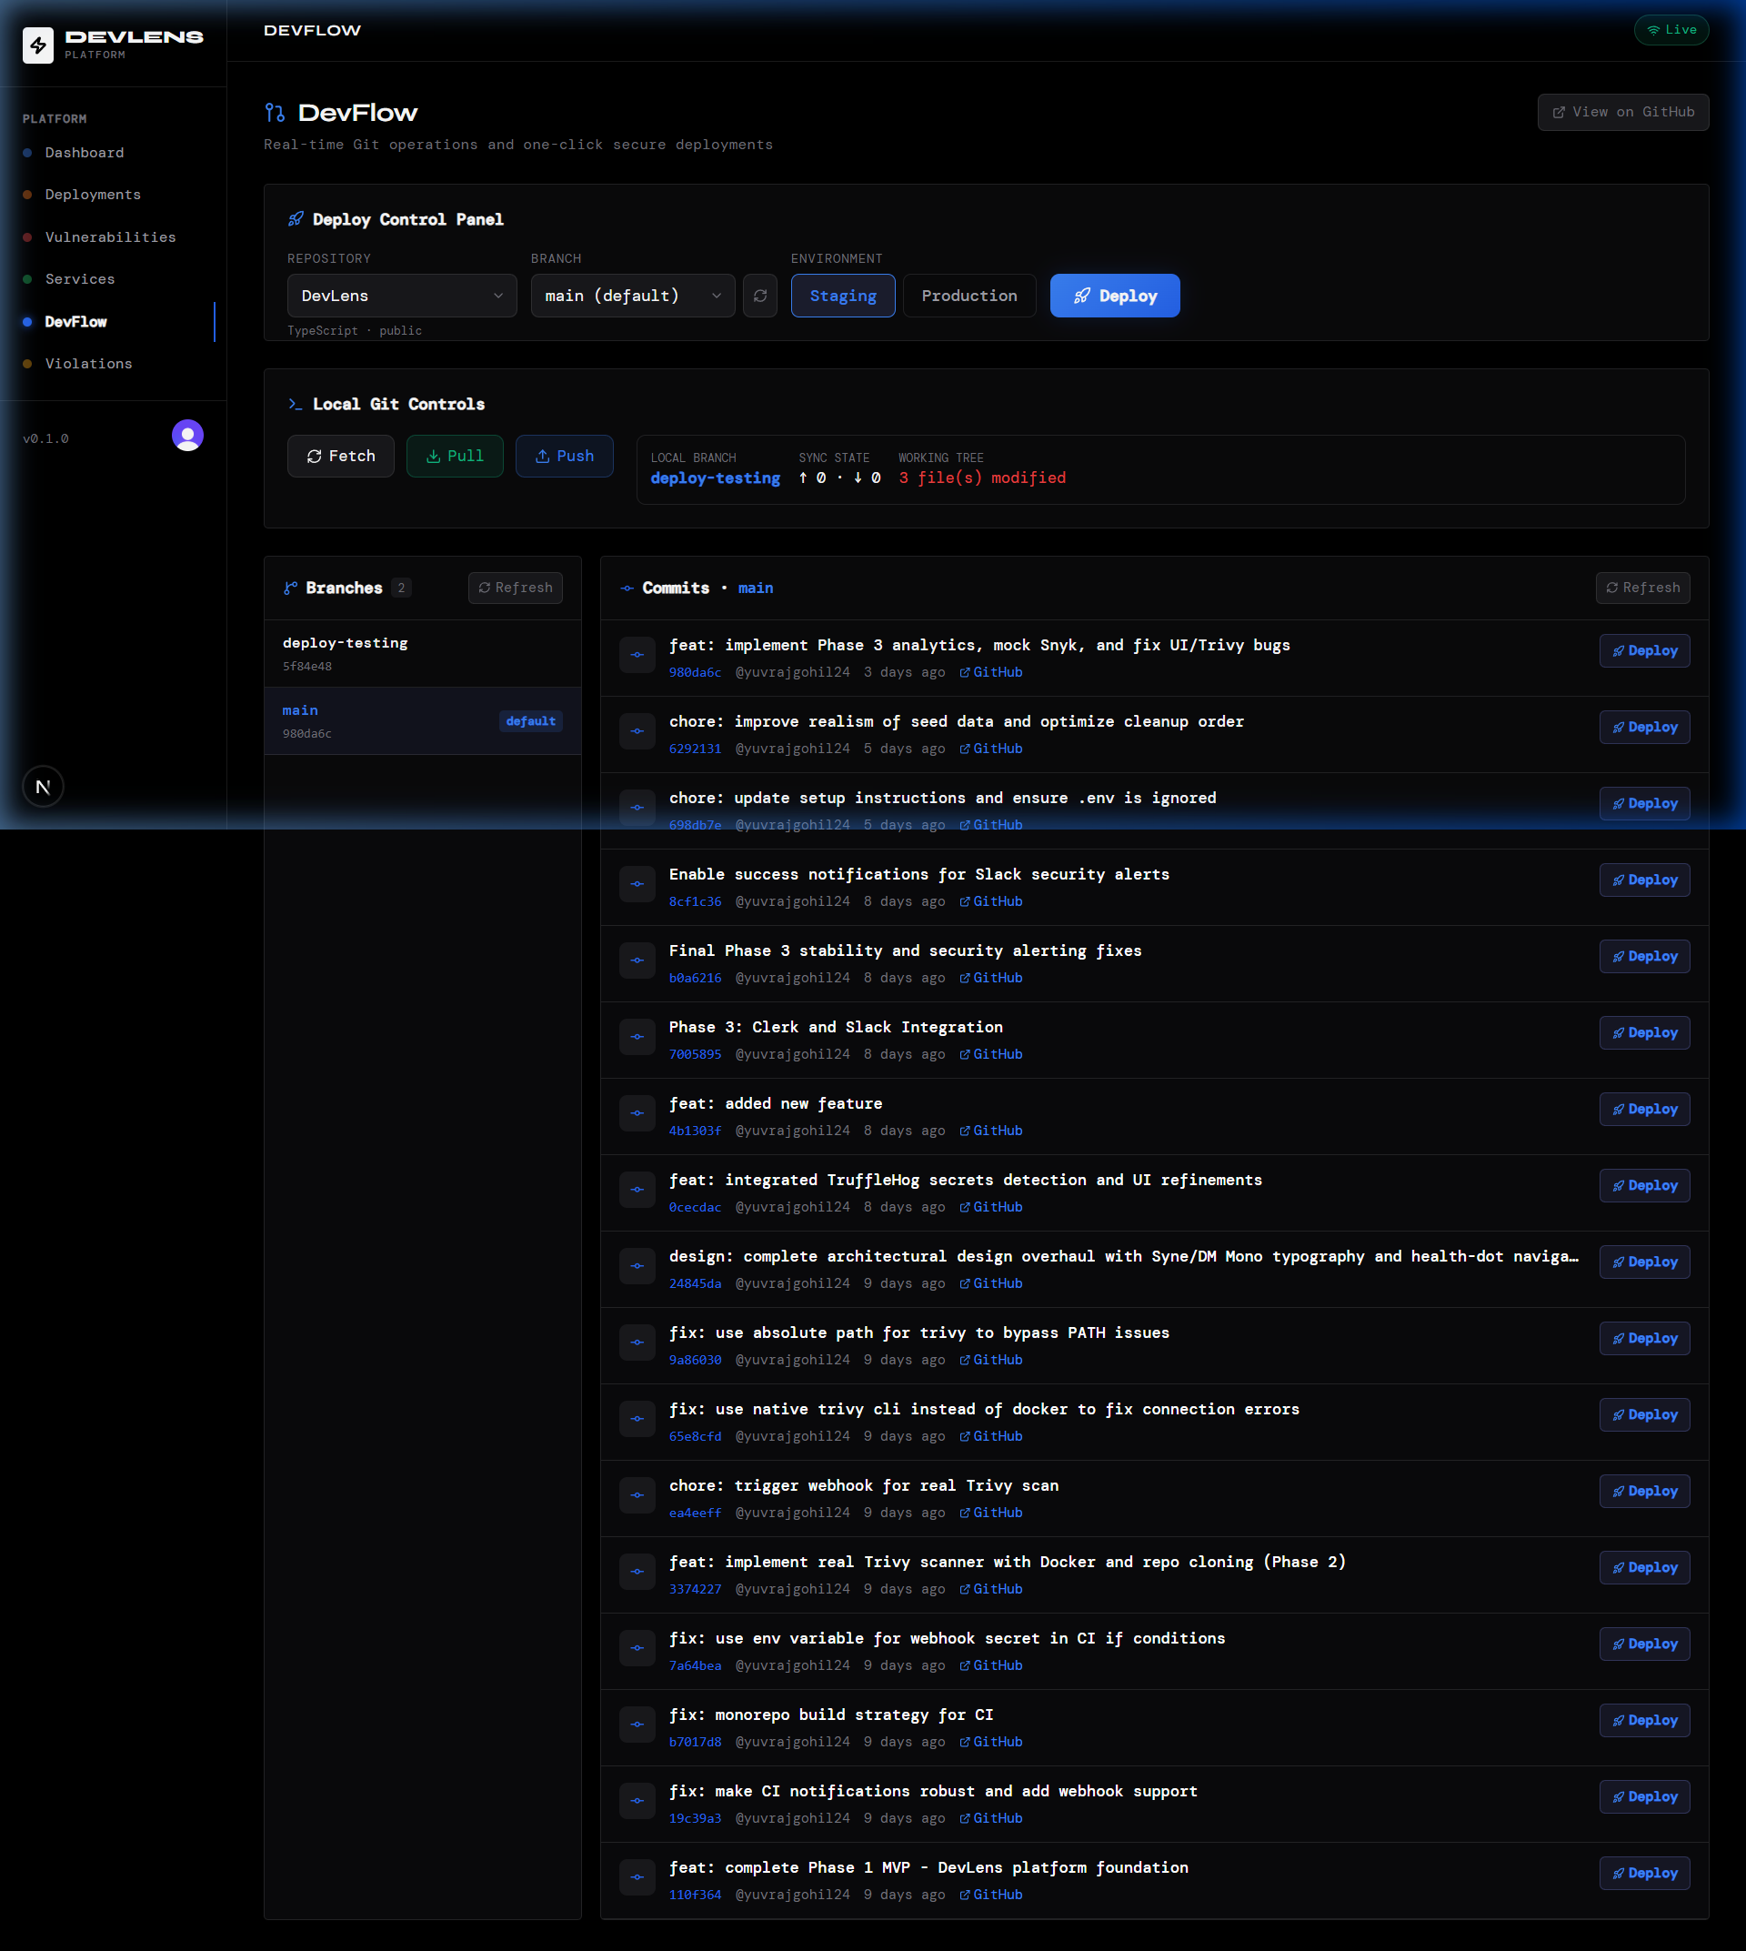Click commit hash 8cf1c36
The height and width of the screenshot is (1951, 1746).
(x=695, y=902)
